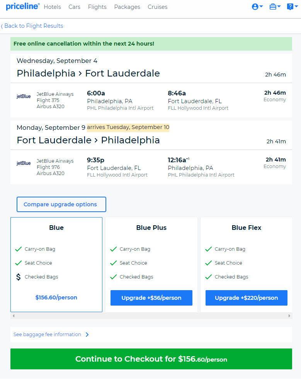Expand the account dropdown caret
The image size is (301, 379).
point(261,7)
